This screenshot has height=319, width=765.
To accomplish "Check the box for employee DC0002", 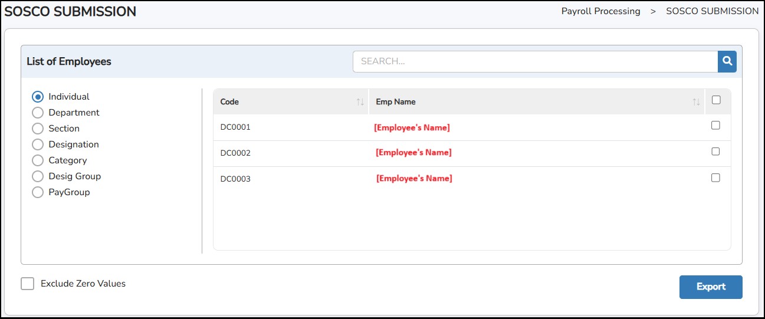I will coord(715,152).
